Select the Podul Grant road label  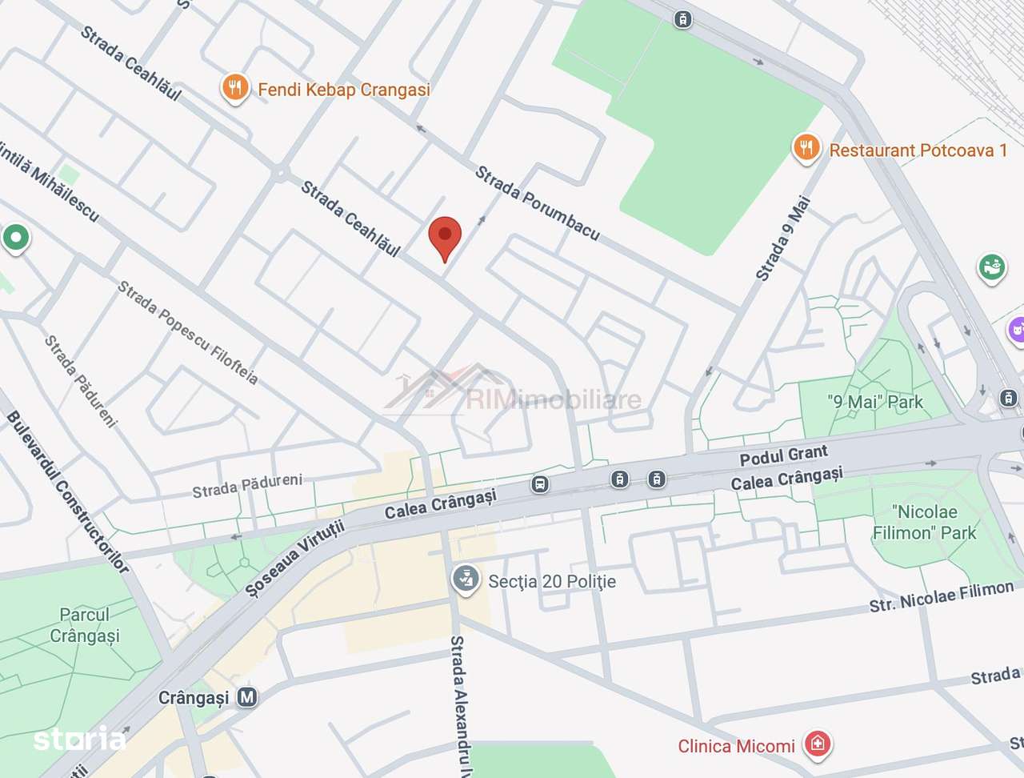[x=783, y=455]
